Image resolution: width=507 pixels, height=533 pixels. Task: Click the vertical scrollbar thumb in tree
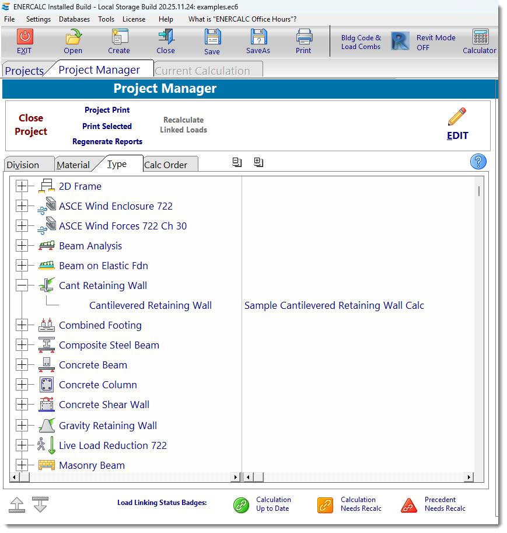click(x=479, y=191)
